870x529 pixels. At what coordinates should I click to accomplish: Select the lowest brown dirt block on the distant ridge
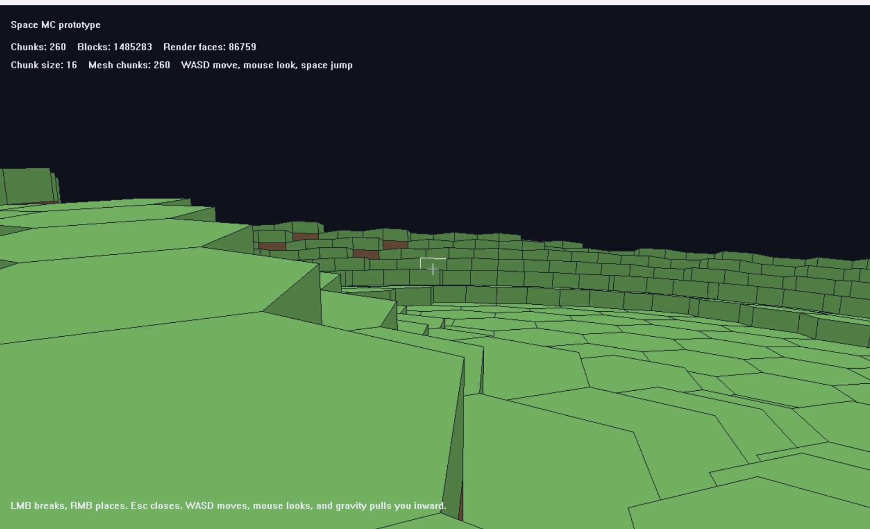click(366, 254)
